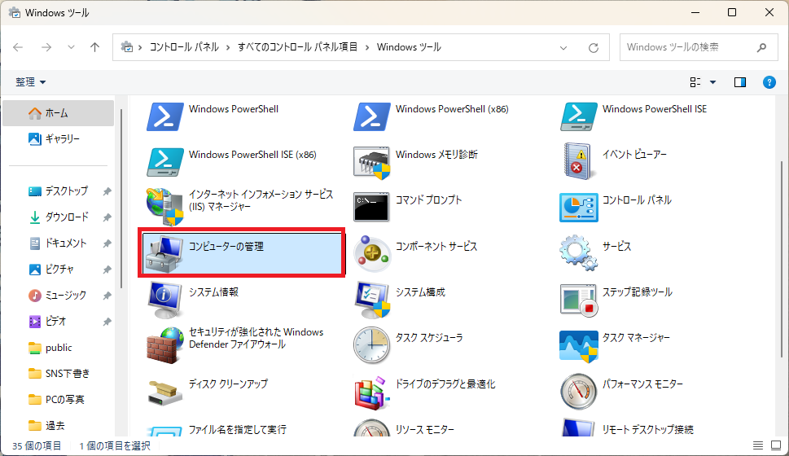This screenshot has width=789, height=456.
Task: Open the SNS下書き folder in sidebar
Action: tap(59, 374)
